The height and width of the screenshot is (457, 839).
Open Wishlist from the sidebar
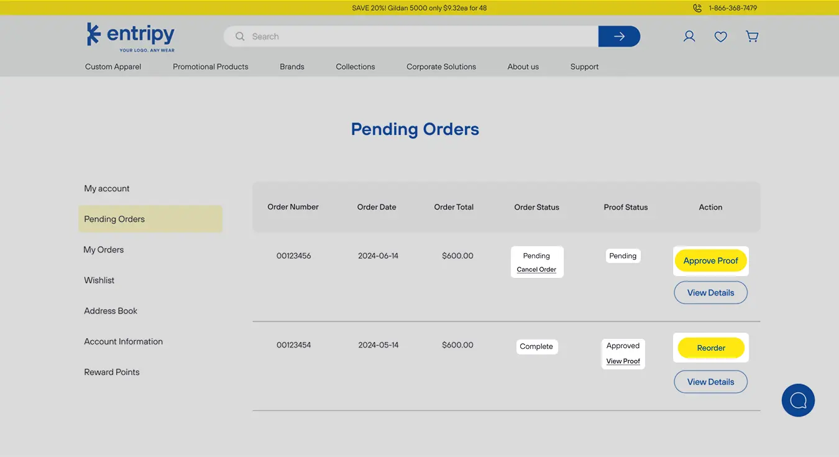click(x=99, y=280)
